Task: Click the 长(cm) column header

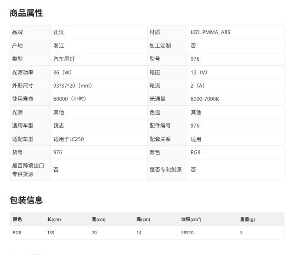Action: (x=54, y=219)
